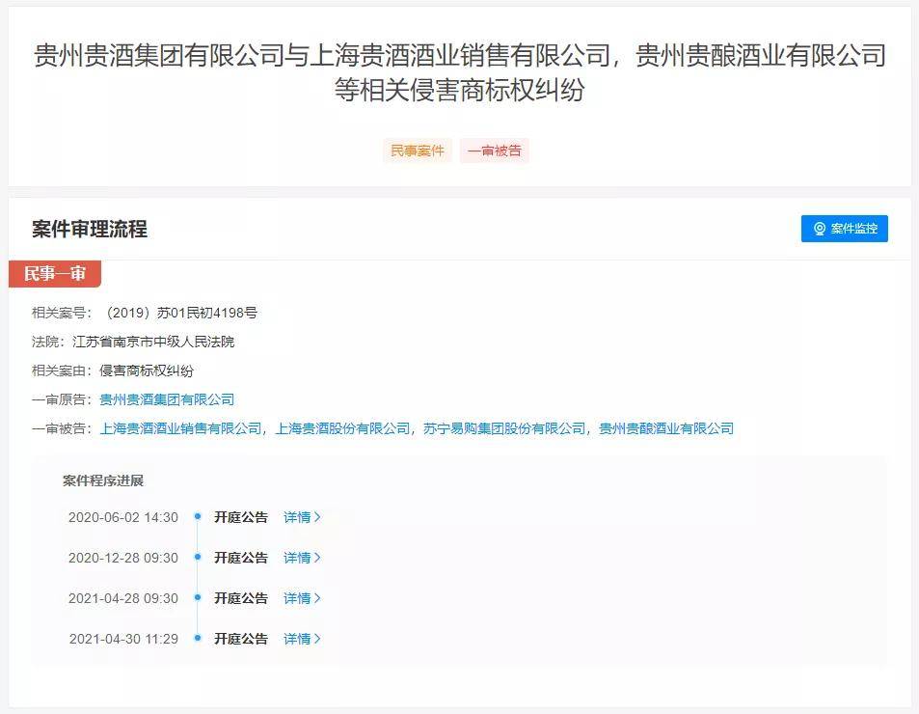Open defendant link 贵州贵酿酒业有限公司
Screen dimensions: 919x714
coord(665,428)
